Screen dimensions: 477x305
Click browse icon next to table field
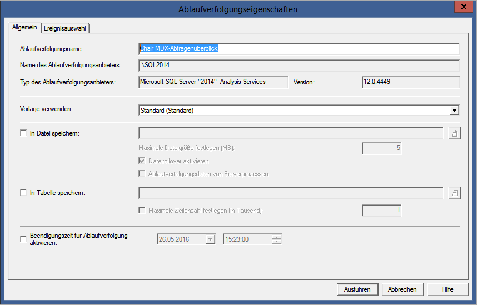[454, 193]
